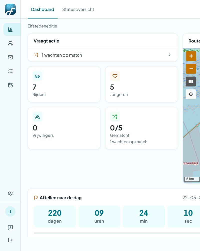
Task: Open the calendar clock icon in sidebar
Action: pyautogui.click(x=10, y=85)
